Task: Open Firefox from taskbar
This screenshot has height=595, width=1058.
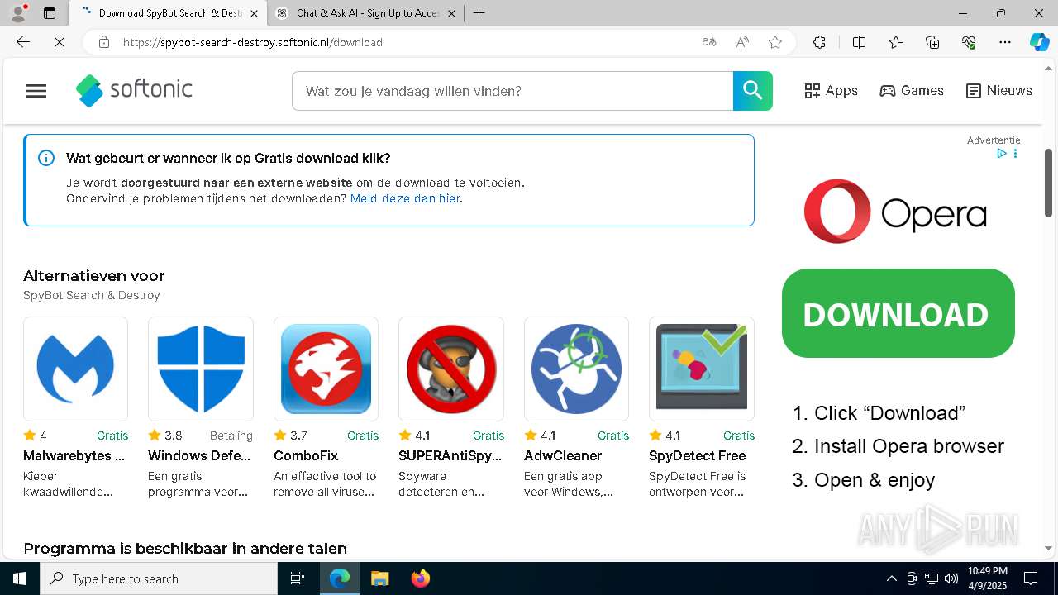Action: tap(421, 578)
